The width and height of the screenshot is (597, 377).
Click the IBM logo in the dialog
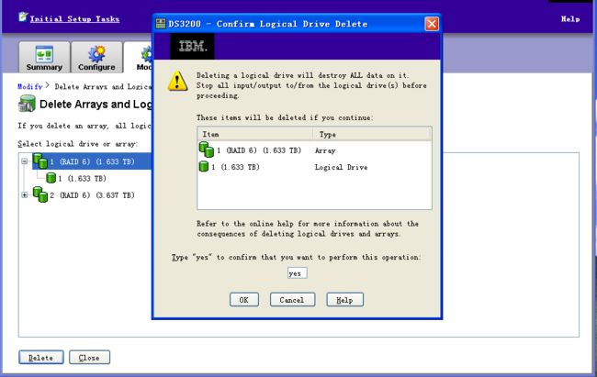pyautogui.click(x=192, y=47)
